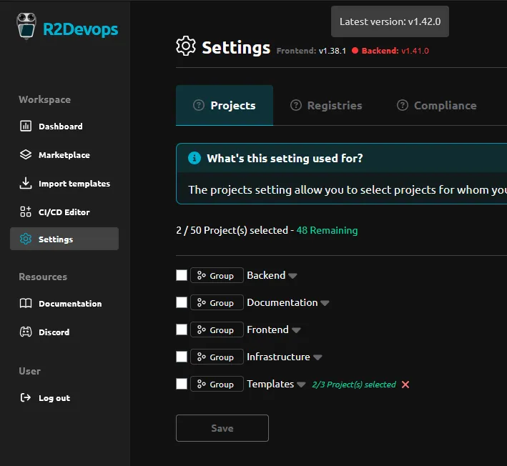Click the 48 Remaining text

327,230
